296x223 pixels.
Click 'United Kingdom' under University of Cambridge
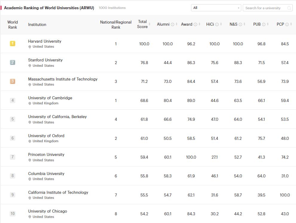click(45, 103)
